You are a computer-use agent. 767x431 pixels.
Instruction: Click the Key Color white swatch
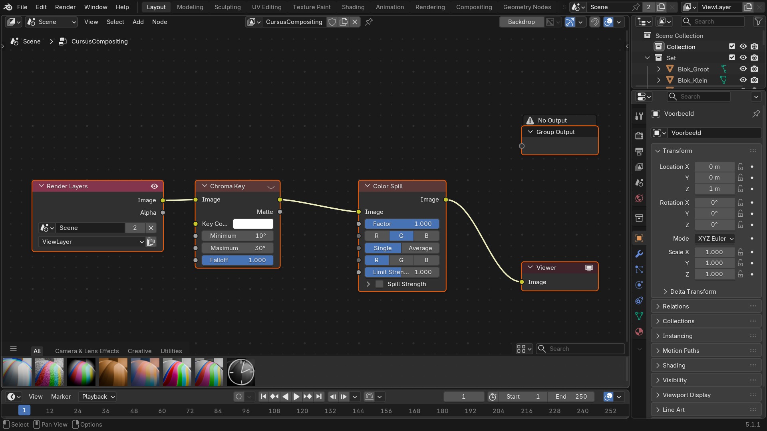[x=253, y=224]
